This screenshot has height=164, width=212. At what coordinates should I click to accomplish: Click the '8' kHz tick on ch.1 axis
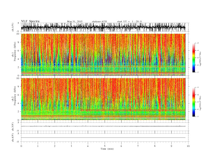pyautogui.click(x=18, y=42)
